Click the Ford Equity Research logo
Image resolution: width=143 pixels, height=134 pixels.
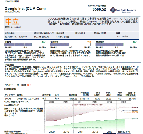(123, 10)
